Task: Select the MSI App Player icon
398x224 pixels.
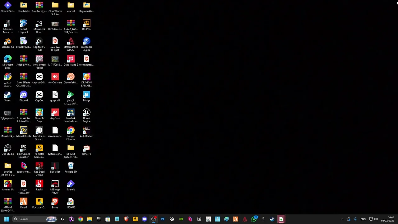Action: [55, 187]
